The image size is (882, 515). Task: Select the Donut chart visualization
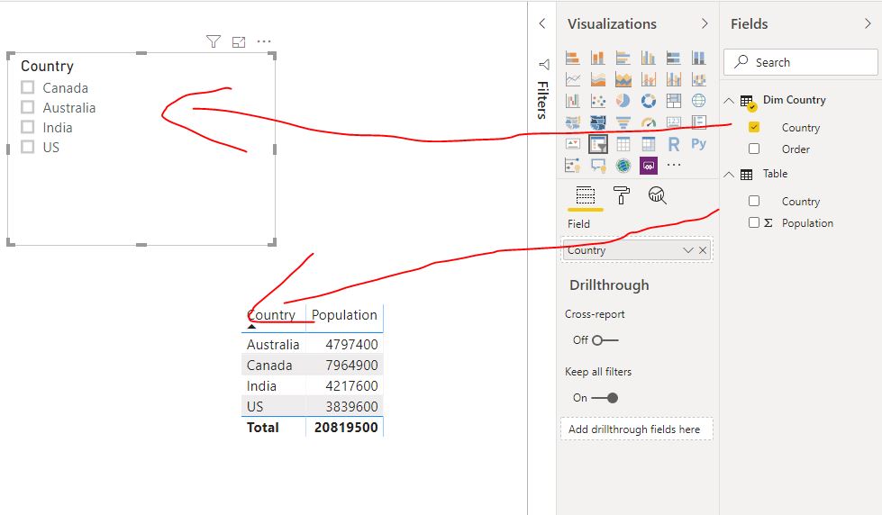648,101
